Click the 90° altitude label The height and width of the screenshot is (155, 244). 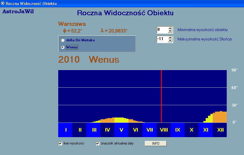(x=235, y=70)
